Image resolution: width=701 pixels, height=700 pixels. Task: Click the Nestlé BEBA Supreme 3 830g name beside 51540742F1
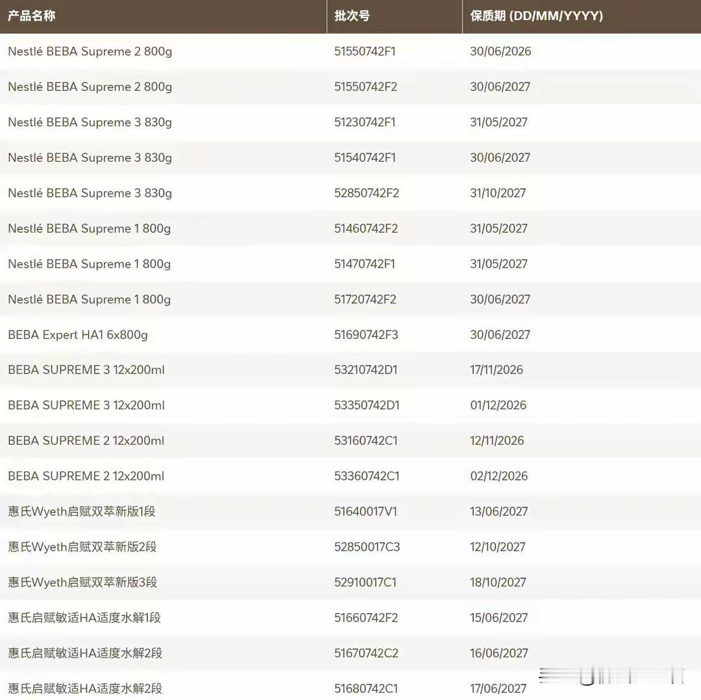[90, 158]
